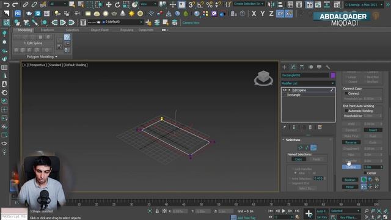This screenshot has width=391, height=220.
Task: Enable the Automatic Welding checkbox
Action: tap(346, 111)
